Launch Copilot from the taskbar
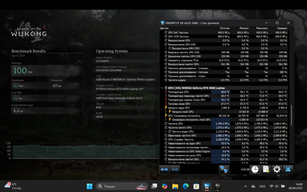This screenshot has width=307, height=192. 165,186
